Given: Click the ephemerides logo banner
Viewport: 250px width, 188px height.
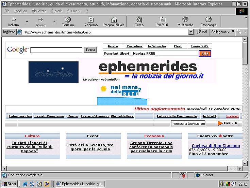Looking at the screenshot, I should (148, 71).
